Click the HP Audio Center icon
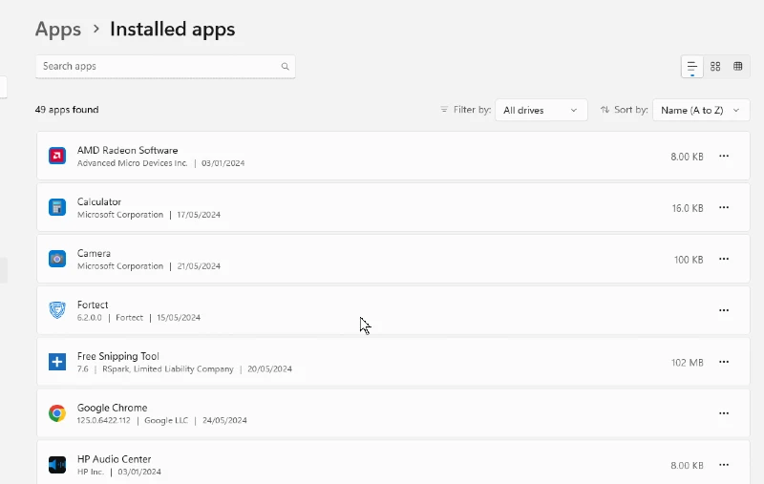Screen dimensions: 764x484 57,465
